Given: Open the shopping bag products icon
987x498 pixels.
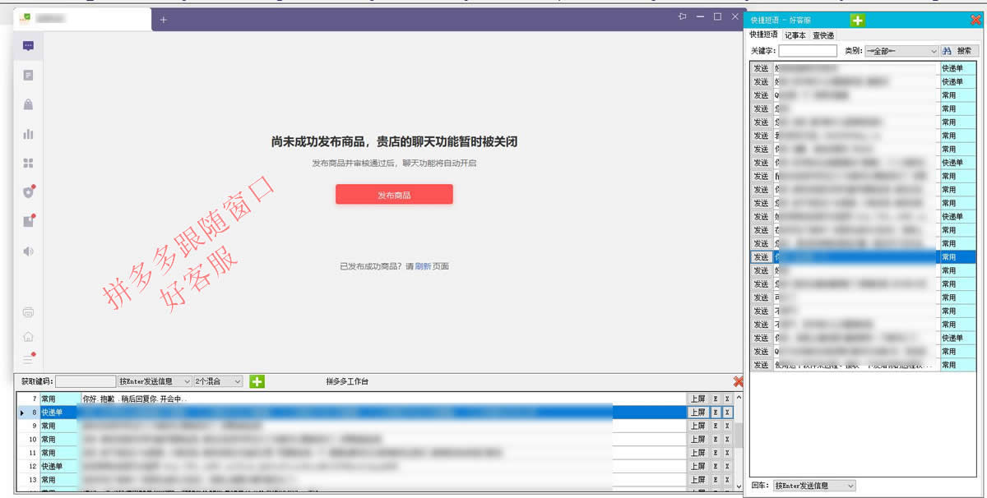Looking at the screenshot, I should pos(28,104).
